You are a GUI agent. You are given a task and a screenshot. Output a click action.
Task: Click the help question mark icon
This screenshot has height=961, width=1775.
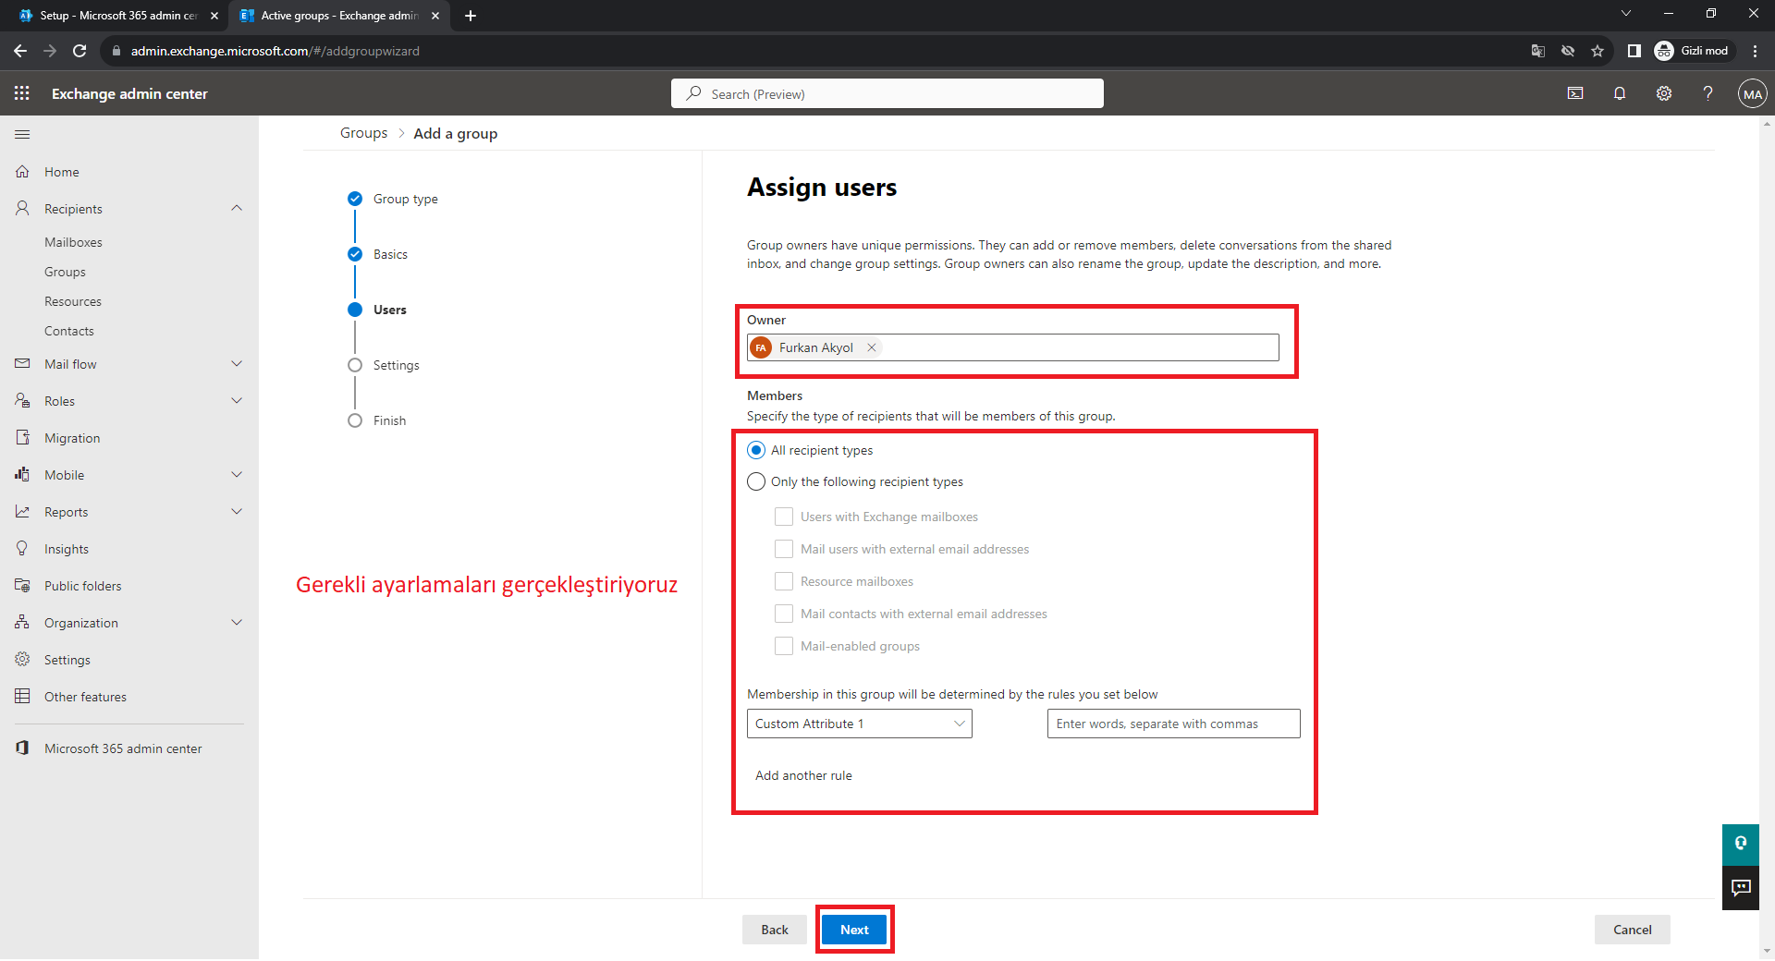[x=1708, y=93]
